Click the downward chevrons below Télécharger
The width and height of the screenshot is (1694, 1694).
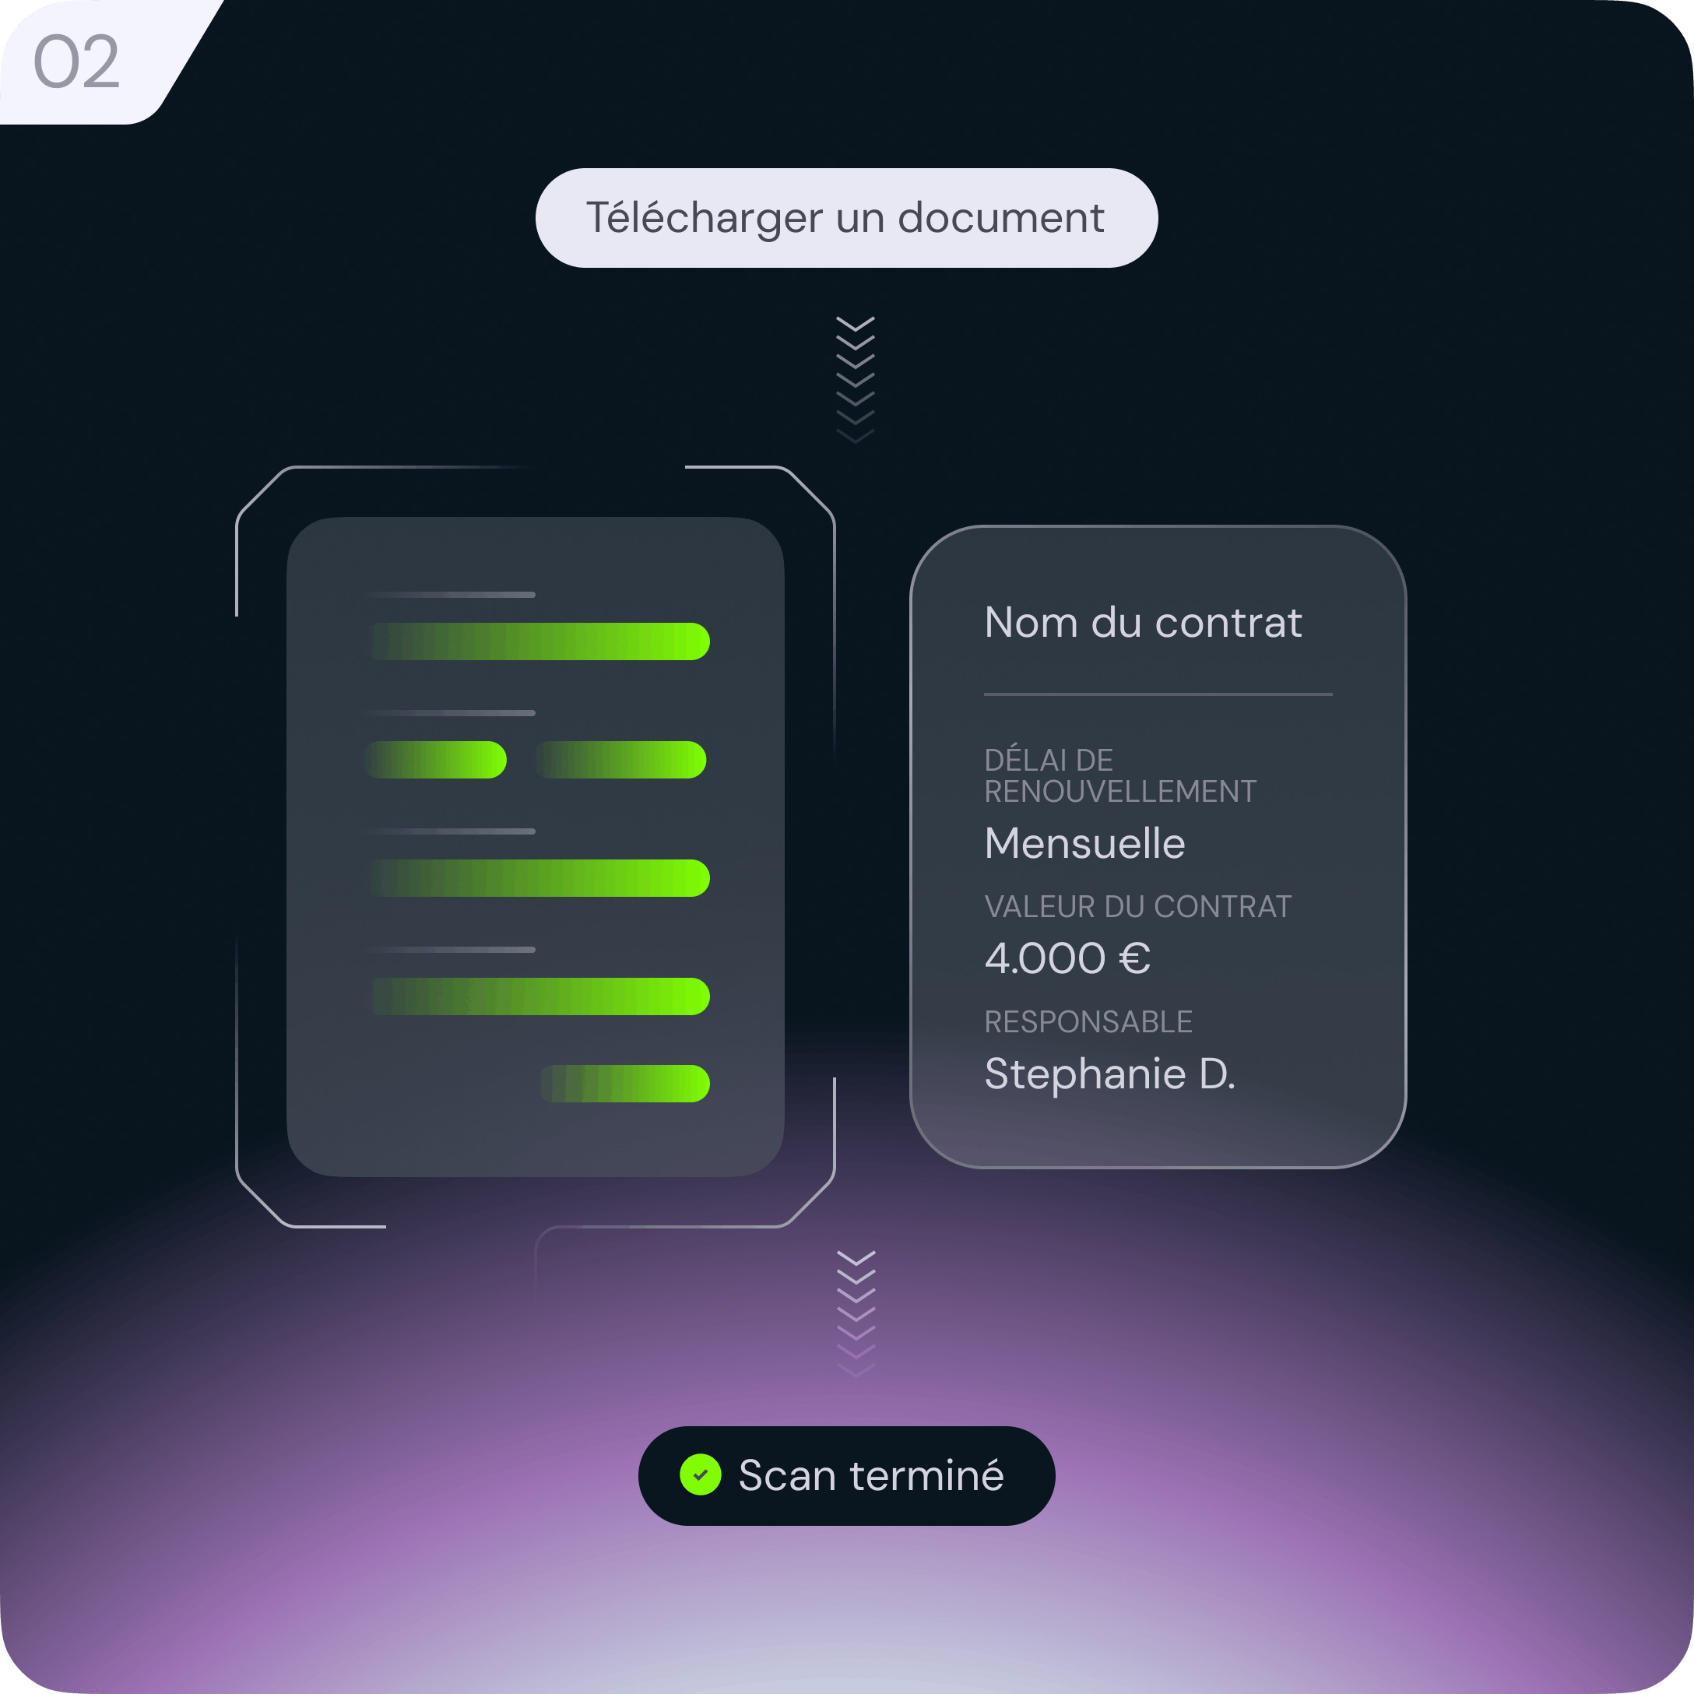pyautogui.click(x=855, y=380)
